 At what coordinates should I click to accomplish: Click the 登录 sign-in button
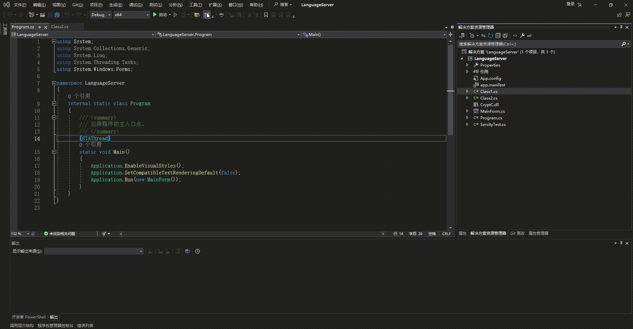(x=571, y=4)
